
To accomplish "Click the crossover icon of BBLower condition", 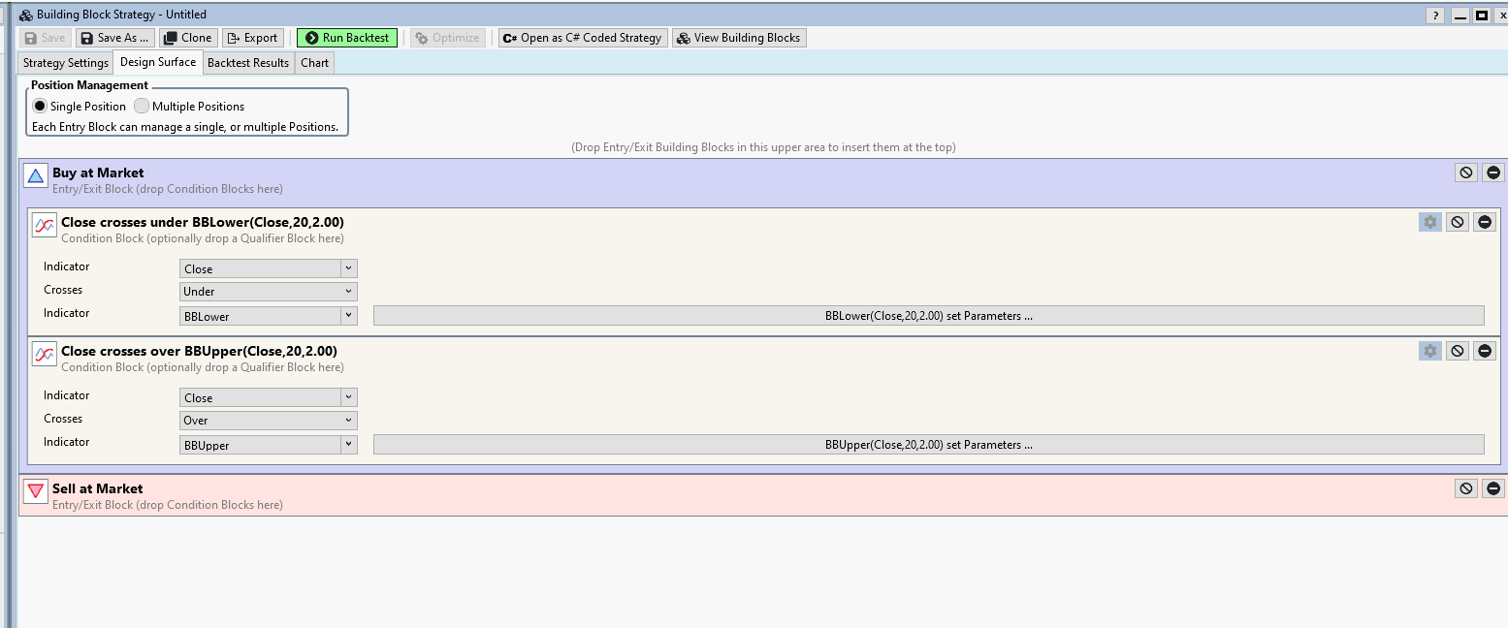I will tap(45, 226).
